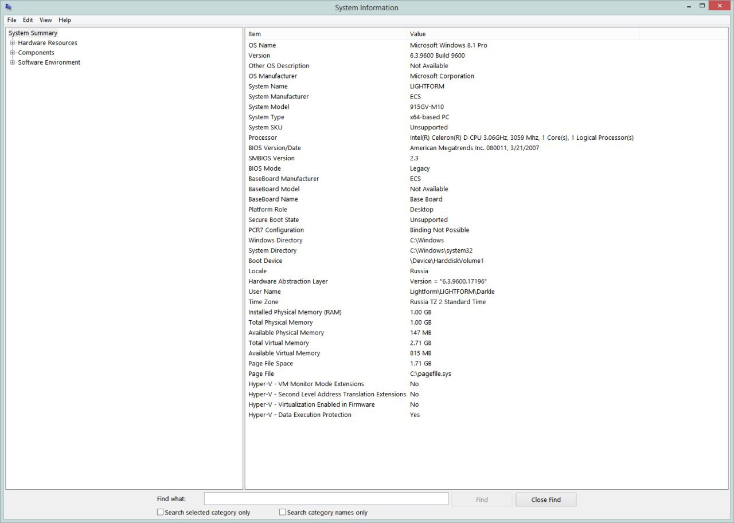734x523 pixels.
Task: Select the Hardware Abstraction Layer row
Action: coord(288,282)
